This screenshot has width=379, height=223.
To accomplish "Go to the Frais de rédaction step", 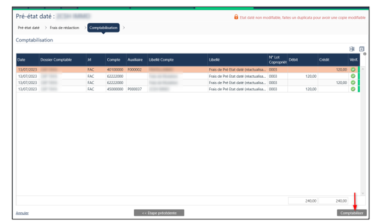I will (x=64, y=28).
